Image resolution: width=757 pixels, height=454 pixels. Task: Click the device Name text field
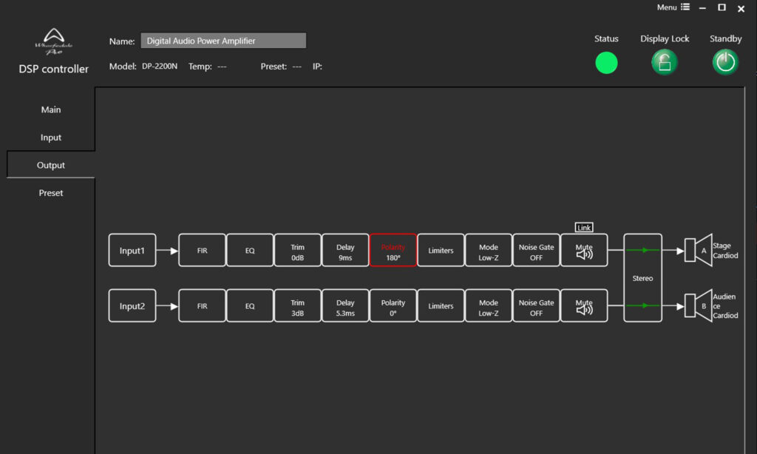223,41
